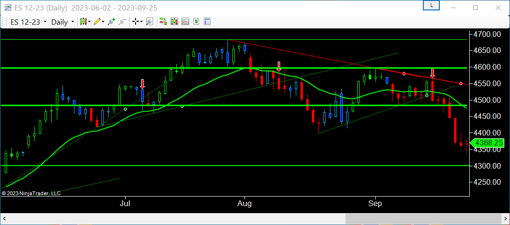The width and height of the screenshot is (510, 225).
Task: Open the crosshair cursor type menu
Action: click(x=137, y=22)
